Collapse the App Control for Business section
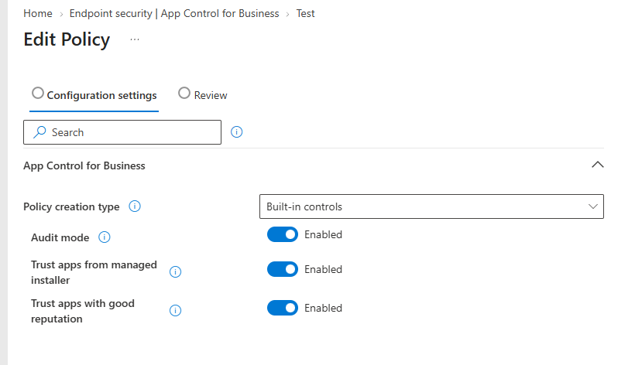 (x=597, y=165)
